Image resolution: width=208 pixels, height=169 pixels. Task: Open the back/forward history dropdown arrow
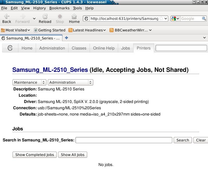(34, 19)
